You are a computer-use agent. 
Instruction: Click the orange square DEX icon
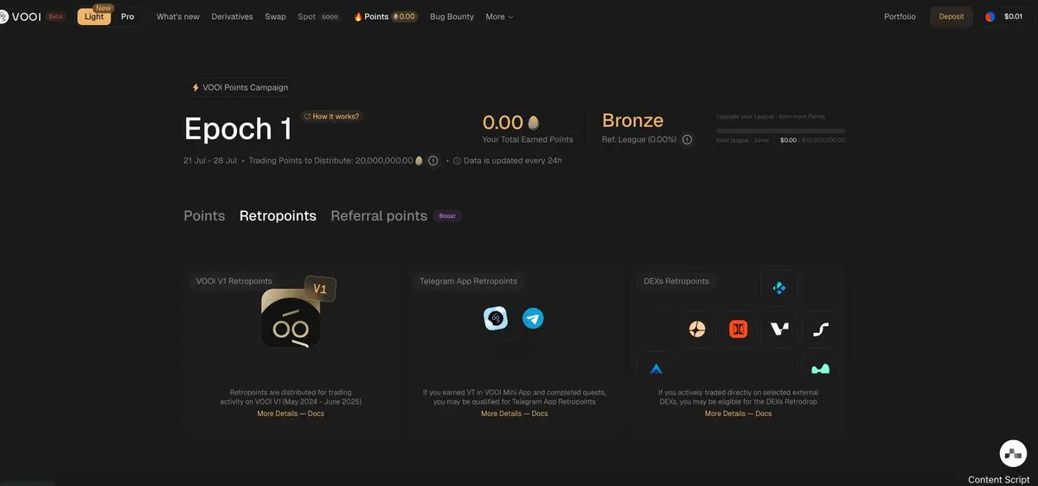click(738, 329)
